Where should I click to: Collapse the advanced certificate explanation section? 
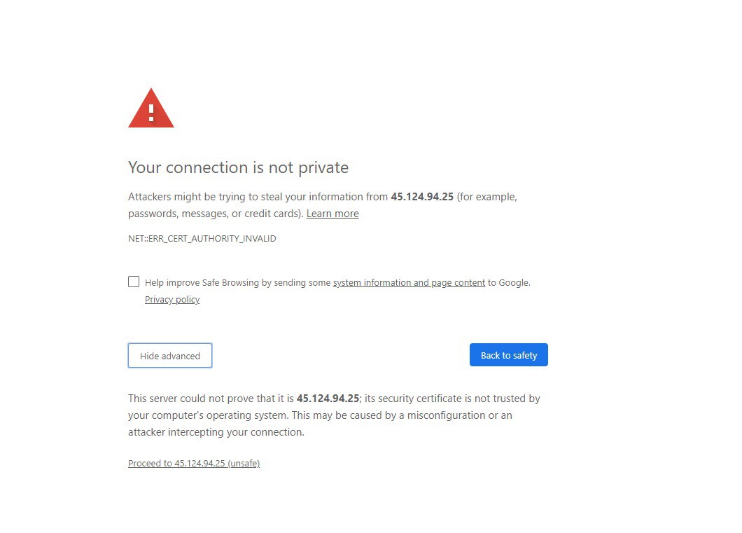click(x=169, y=355)
